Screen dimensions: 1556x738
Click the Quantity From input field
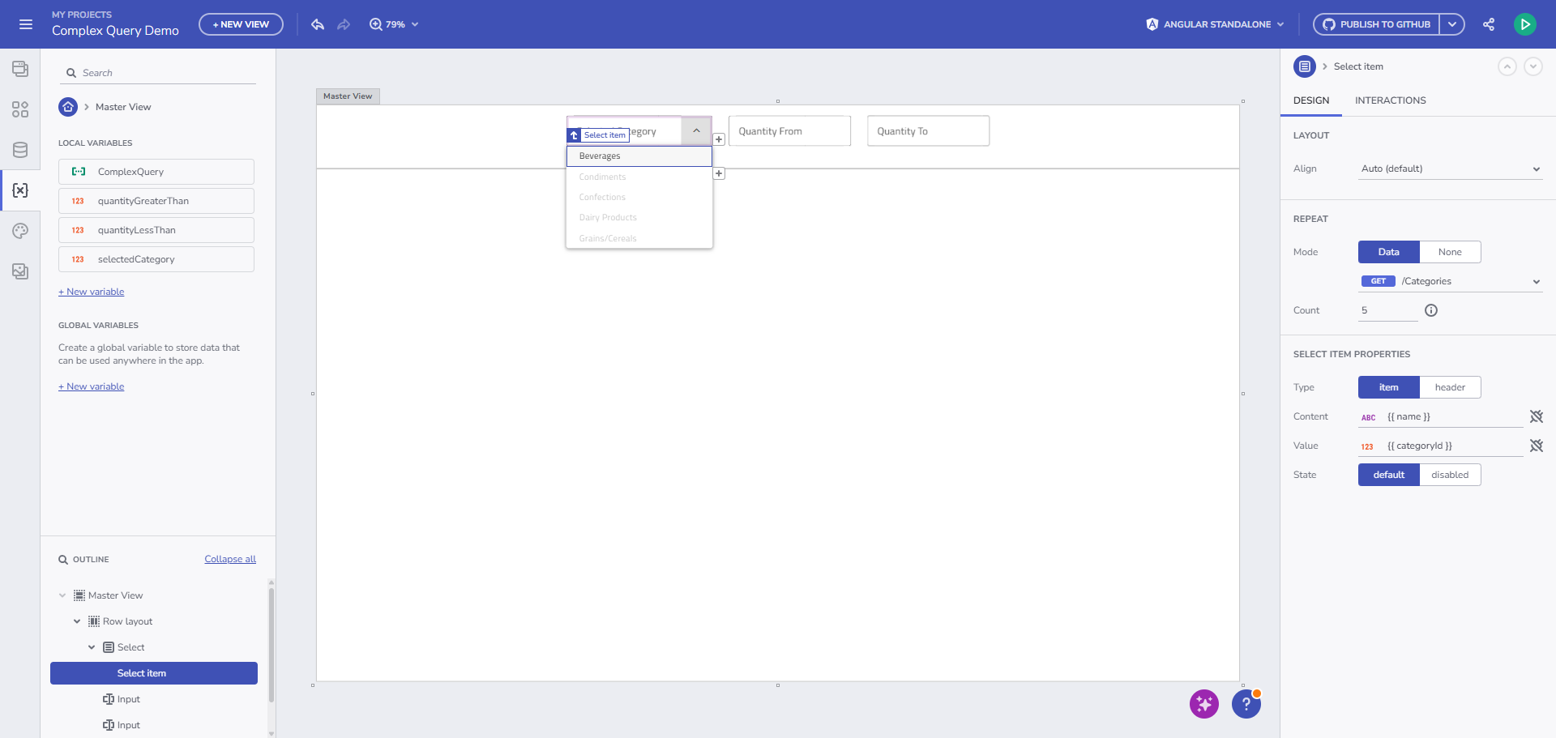point(789,131)
